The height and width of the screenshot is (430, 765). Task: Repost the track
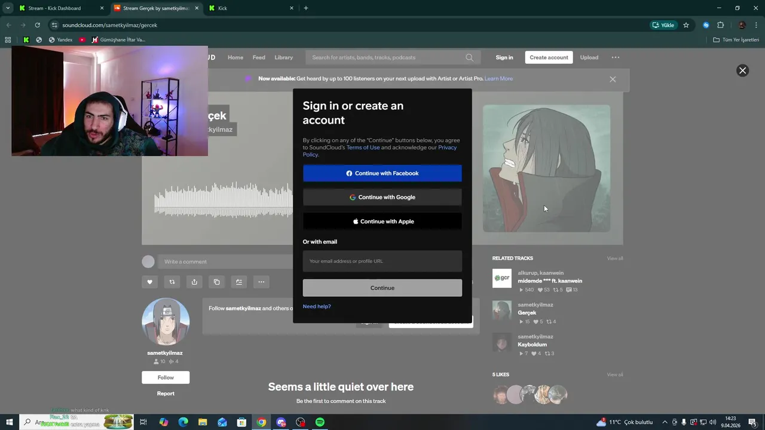click(172, 282)
